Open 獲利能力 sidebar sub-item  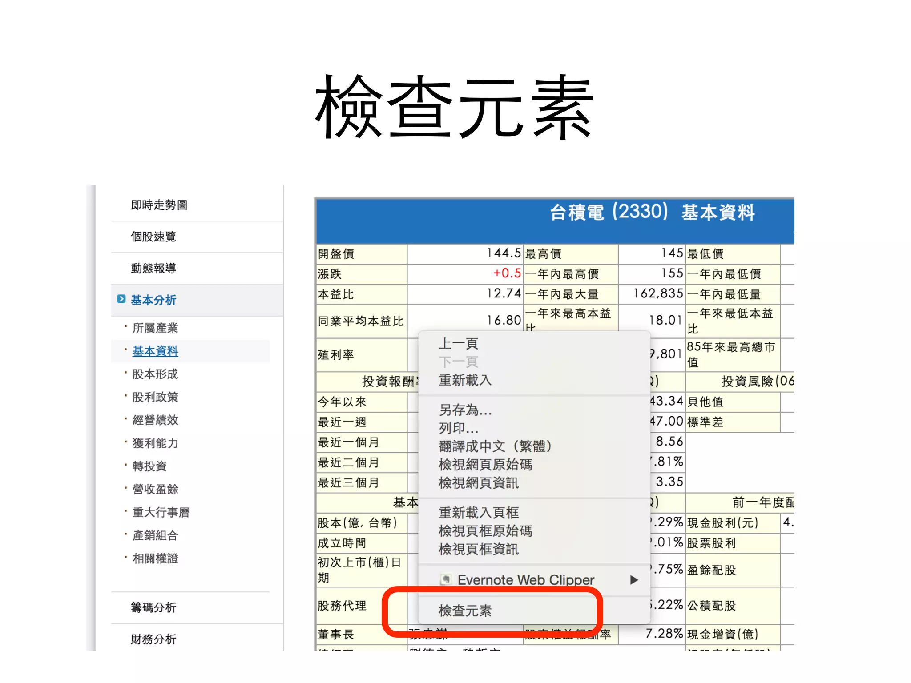click(155, 443)
